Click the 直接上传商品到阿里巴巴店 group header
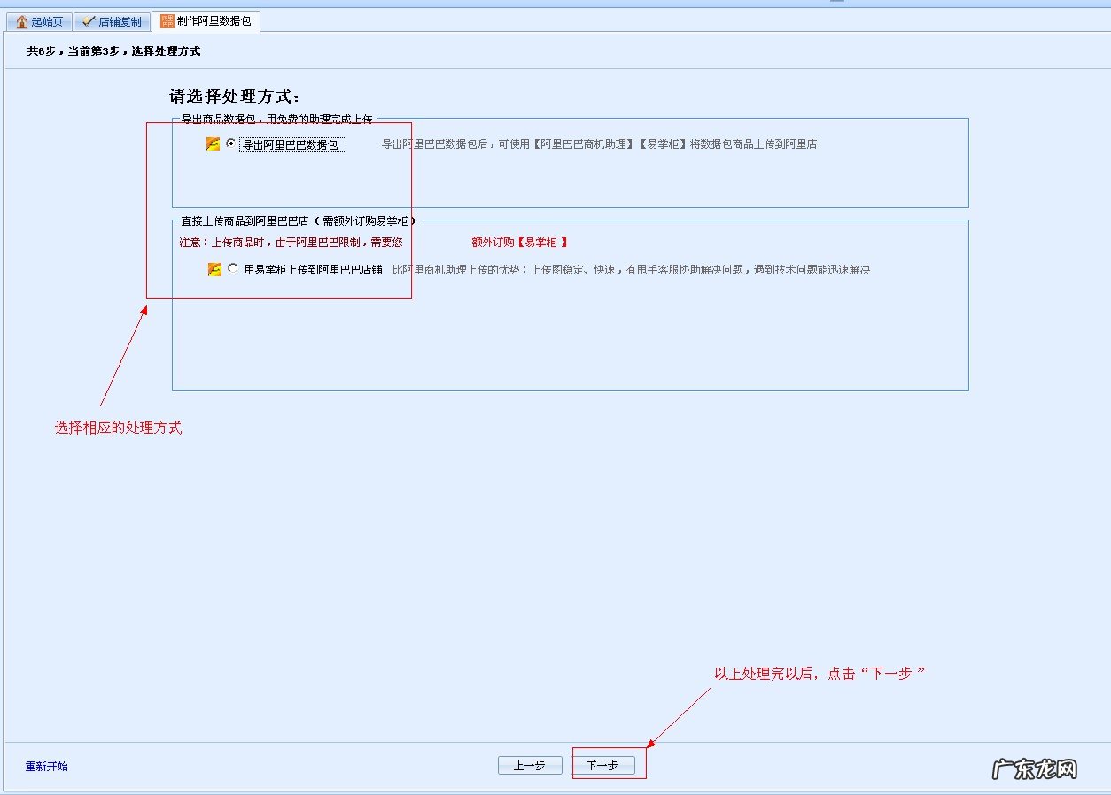1111x795 pixels. [x=292, y=221]
